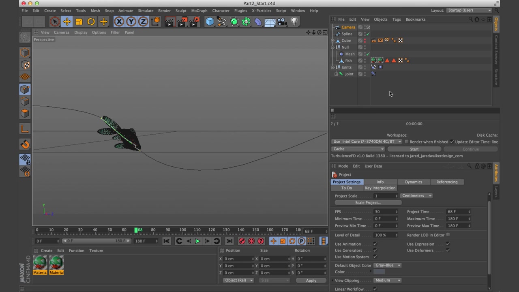Click the Scale tool icon

pyautogui.click(x=79, y=21)
